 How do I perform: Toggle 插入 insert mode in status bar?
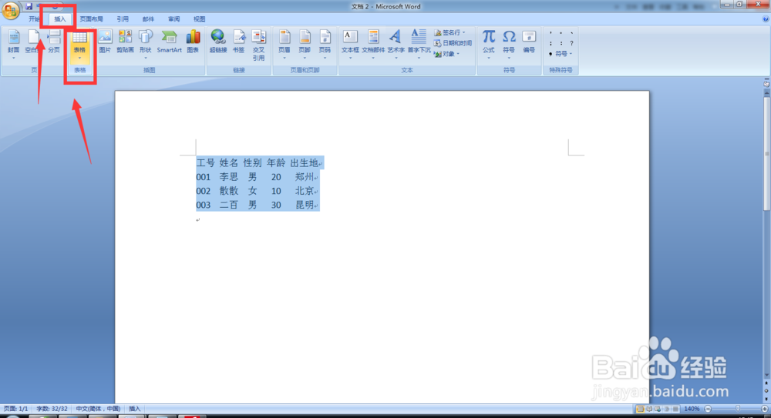coord(135,409)
